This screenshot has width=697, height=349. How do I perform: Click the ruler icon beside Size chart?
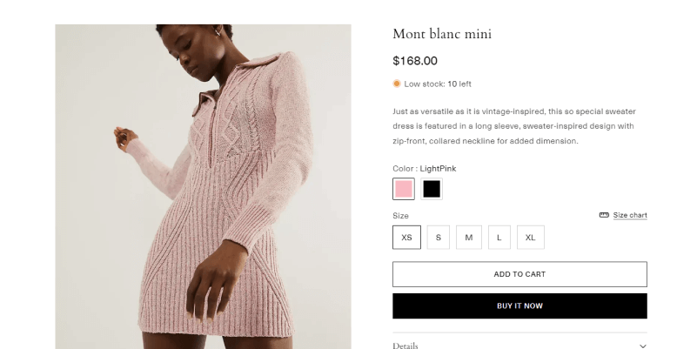pos(604,215)
